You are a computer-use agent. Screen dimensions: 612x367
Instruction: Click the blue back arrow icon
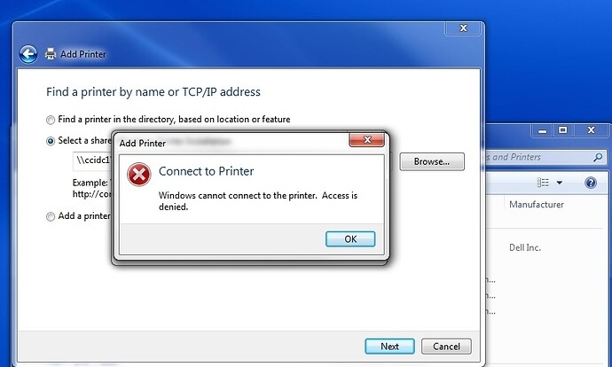(x=28, y=54)
